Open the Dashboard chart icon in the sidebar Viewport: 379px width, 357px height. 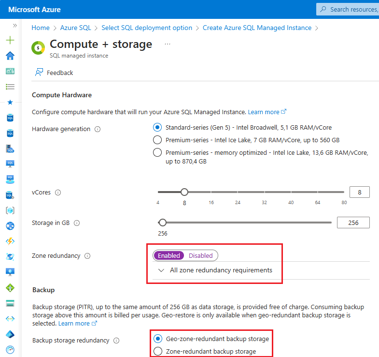coord(10,71)
